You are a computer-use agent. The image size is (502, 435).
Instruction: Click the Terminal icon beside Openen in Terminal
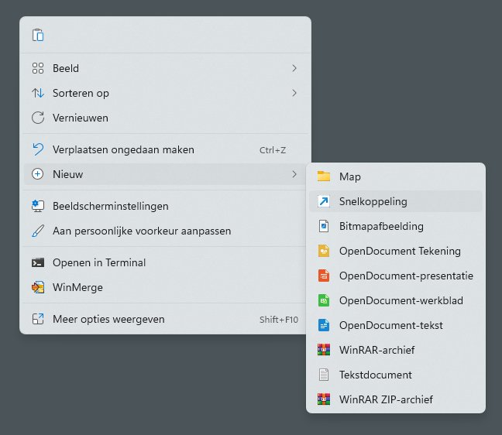coord(38,262)
